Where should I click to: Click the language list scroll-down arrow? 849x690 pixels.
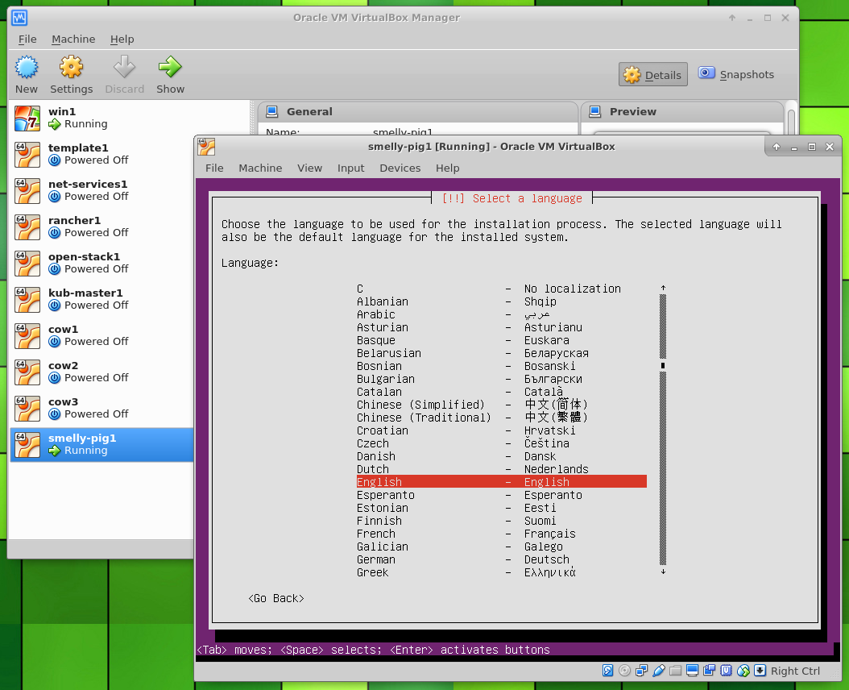point(663,572)
